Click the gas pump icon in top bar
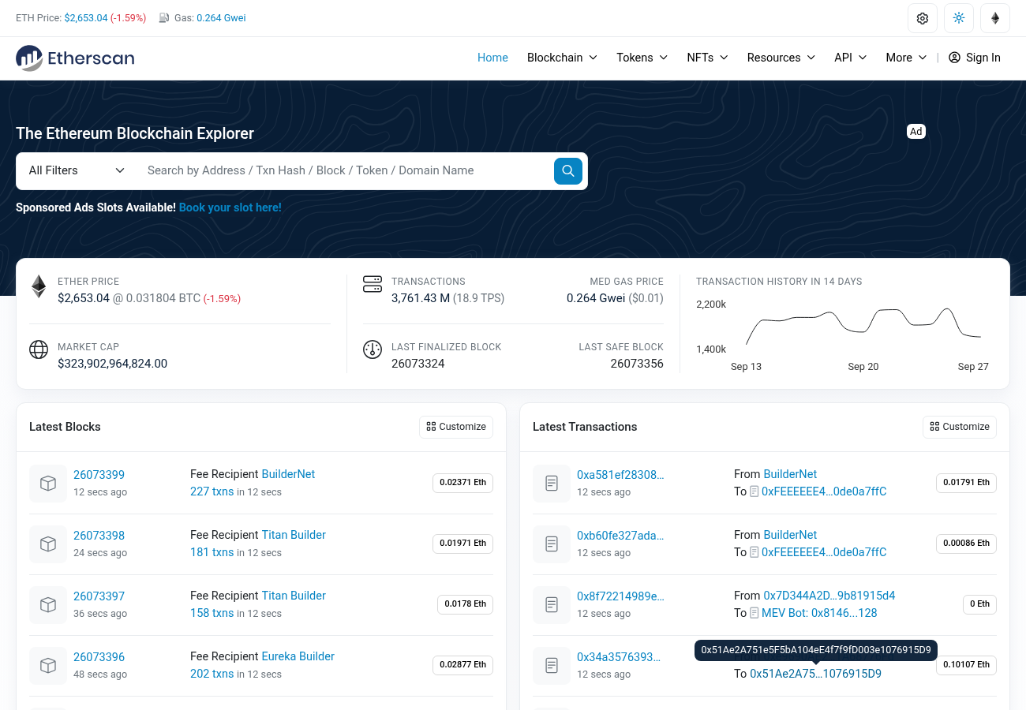Screen dimensions: 1026x710 coord(164,18)
